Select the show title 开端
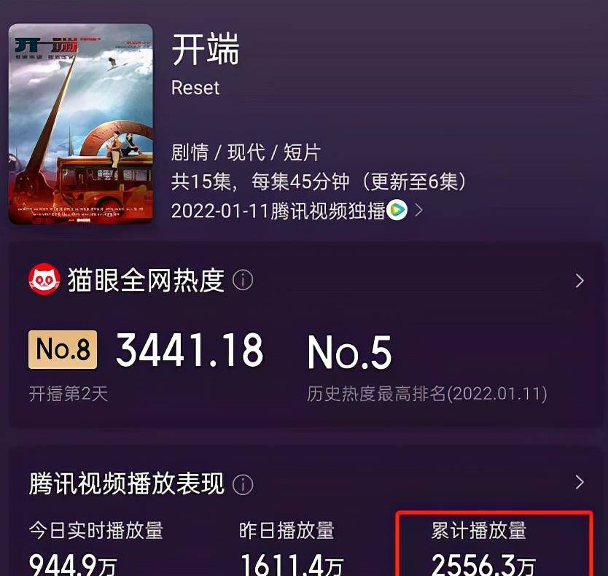 [206, 50]
